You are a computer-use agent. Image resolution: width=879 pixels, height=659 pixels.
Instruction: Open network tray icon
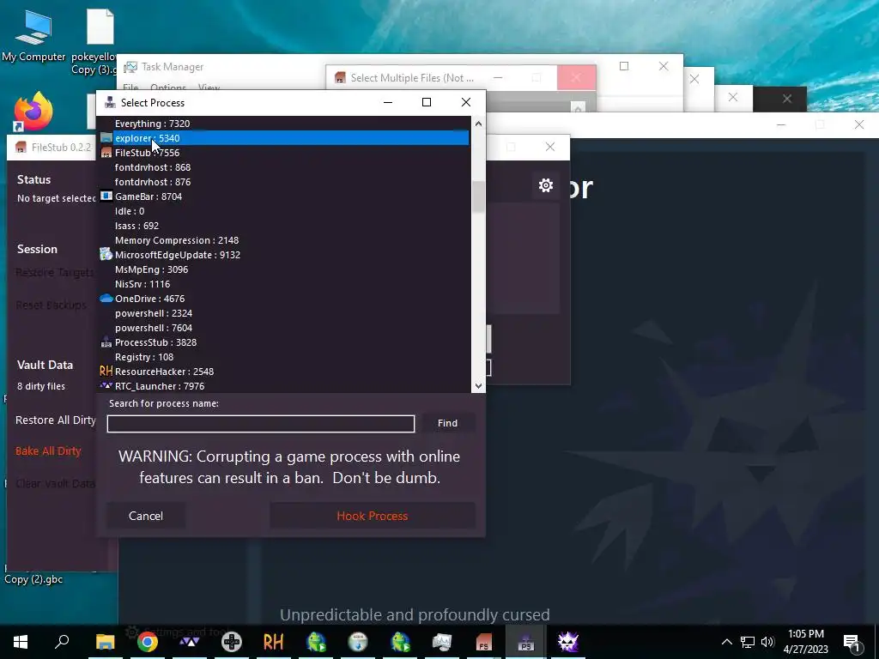[x=748, y=642]
